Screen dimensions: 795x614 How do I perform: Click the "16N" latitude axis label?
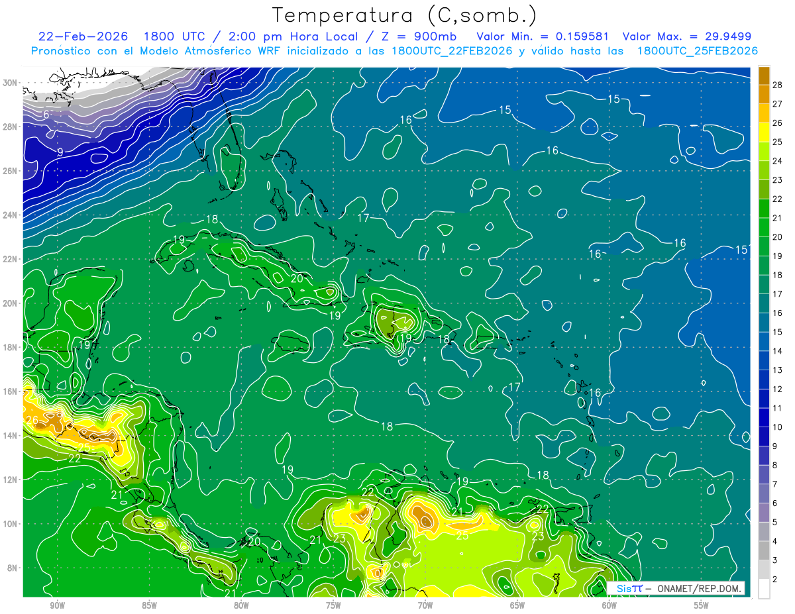[10, 391]
